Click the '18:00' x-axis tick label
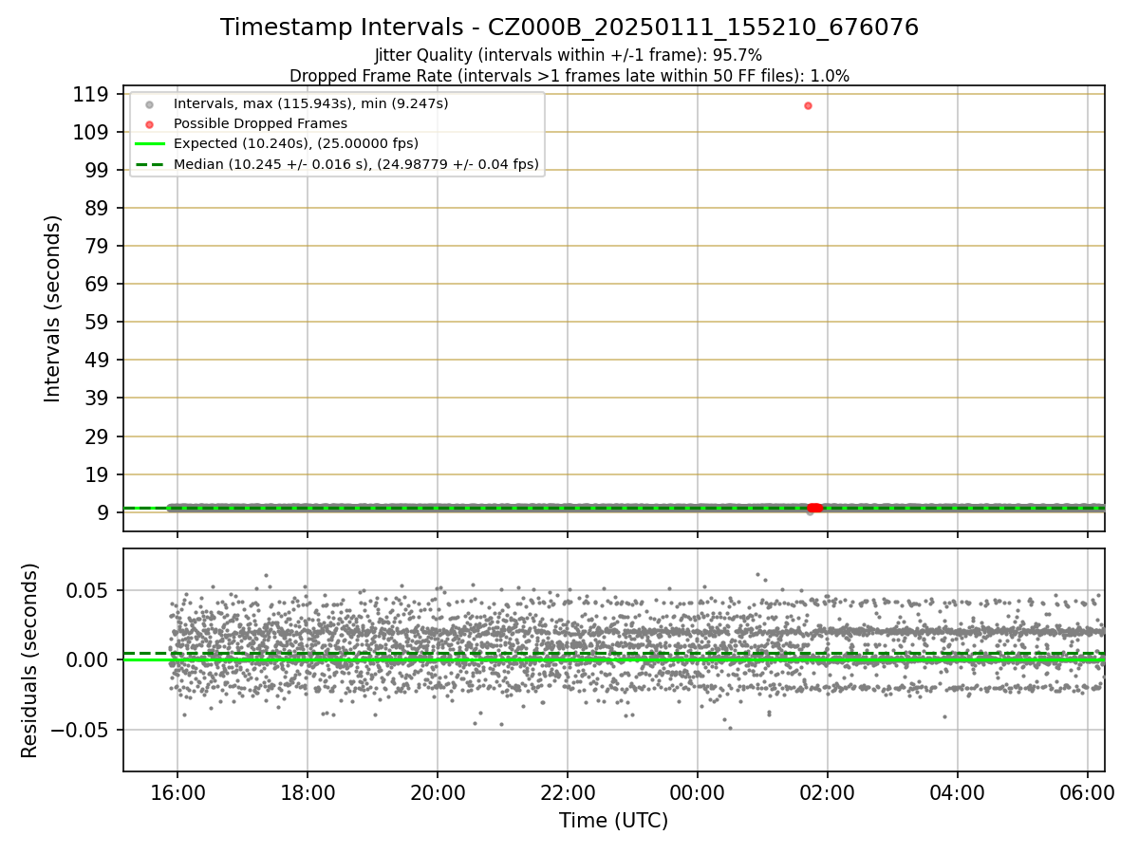Image resolution: width=1139 pixels, height=854 pixels. [x=307, y=792]
